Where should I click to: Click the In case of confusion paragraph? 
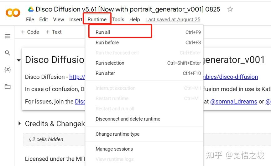pos(55,89)
